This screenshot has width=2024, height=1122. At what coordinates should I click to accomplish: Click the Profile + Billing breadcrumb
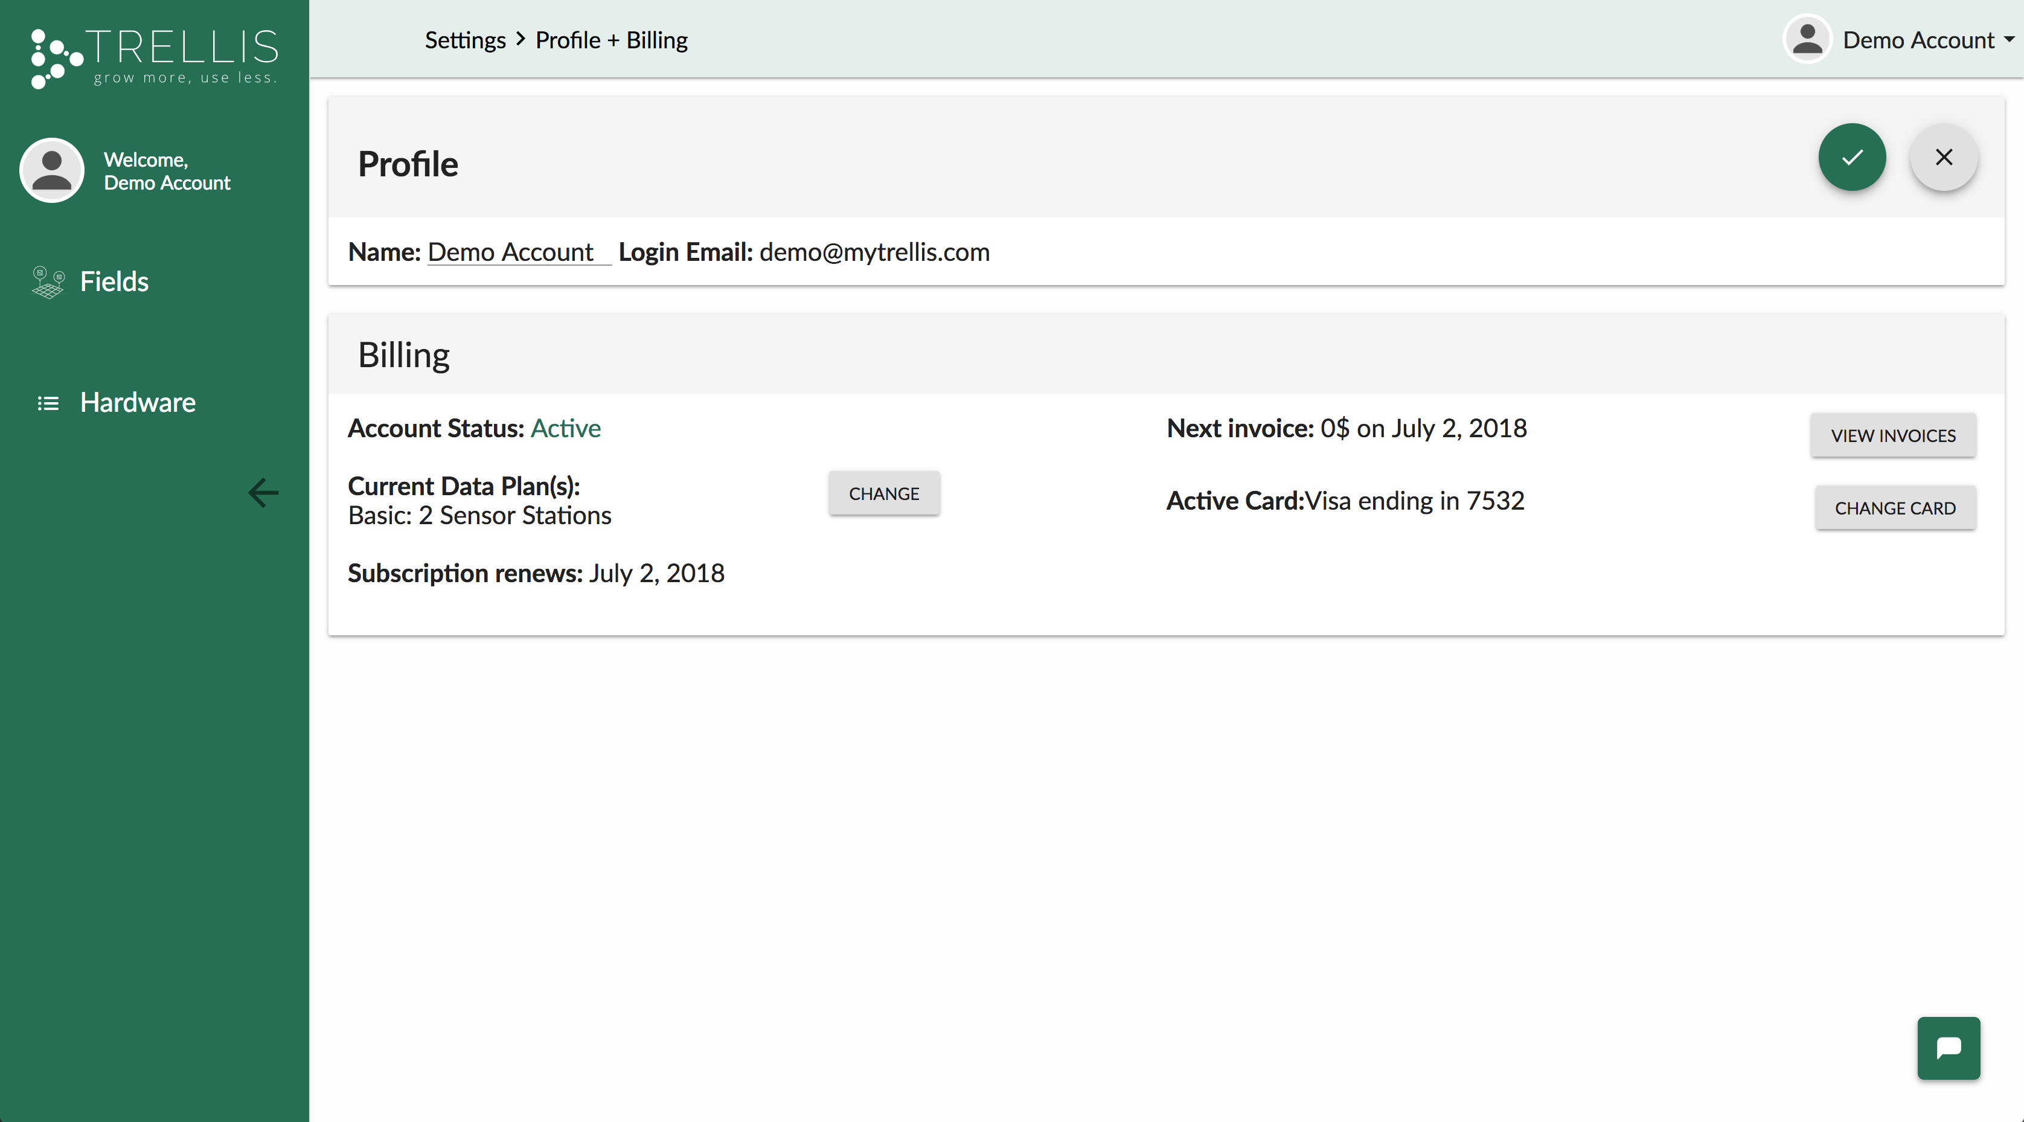(x=611, y=40)
